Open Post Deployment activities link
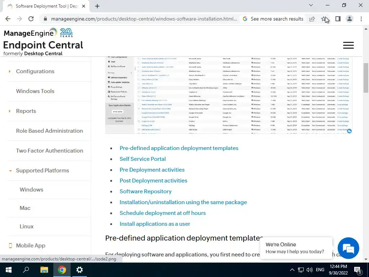The width and height of the screenshot is (369, 277). coord(154,181)
